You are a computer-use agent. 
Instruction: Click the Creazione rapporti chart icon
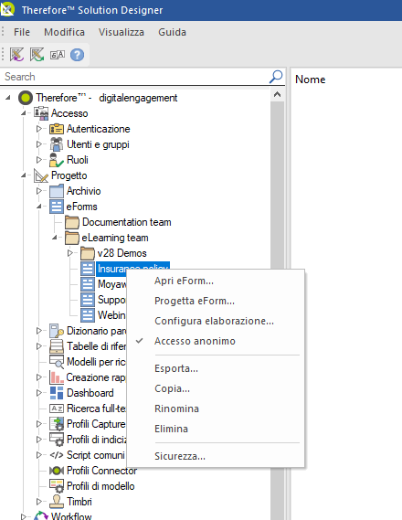(x=57, y=377)
